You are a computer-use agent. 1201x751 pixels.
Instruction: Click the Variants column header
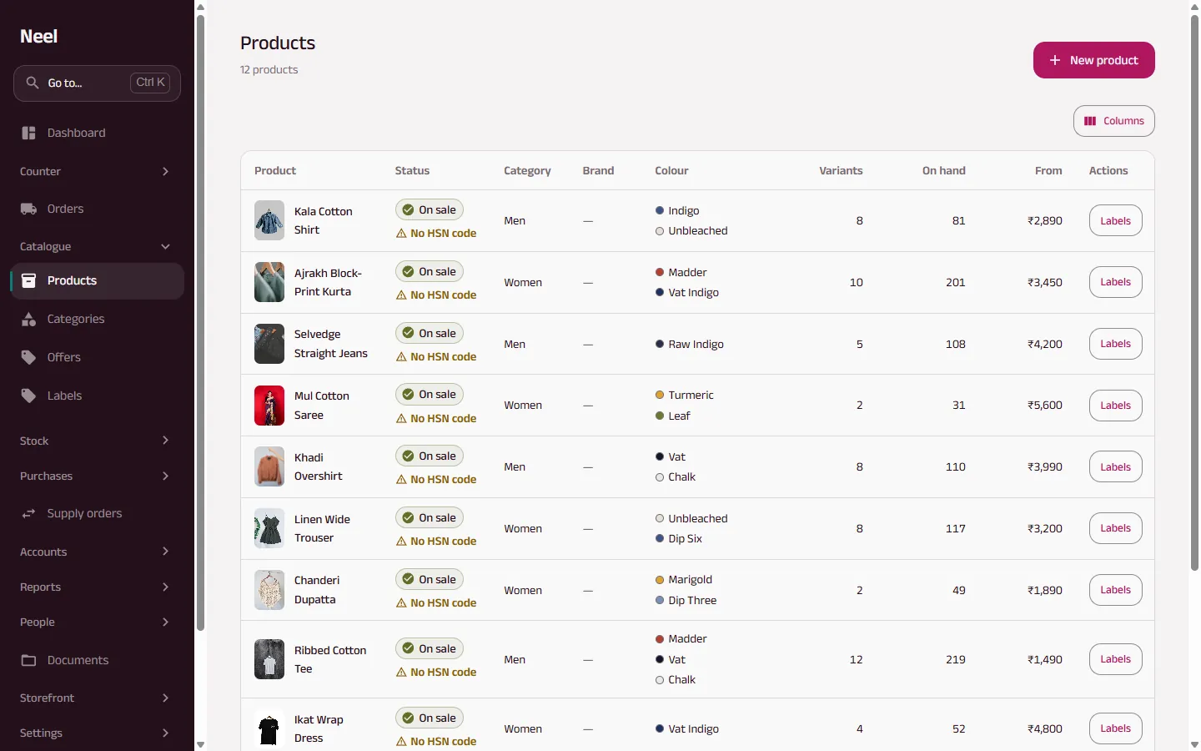point(841,171)
